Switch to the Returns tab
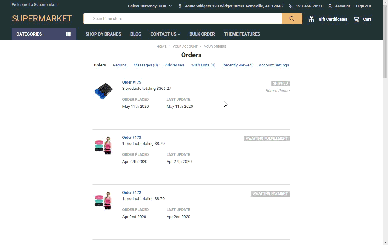Image resolution: width=388 pixels, height=245 pixels. point(120,65)
